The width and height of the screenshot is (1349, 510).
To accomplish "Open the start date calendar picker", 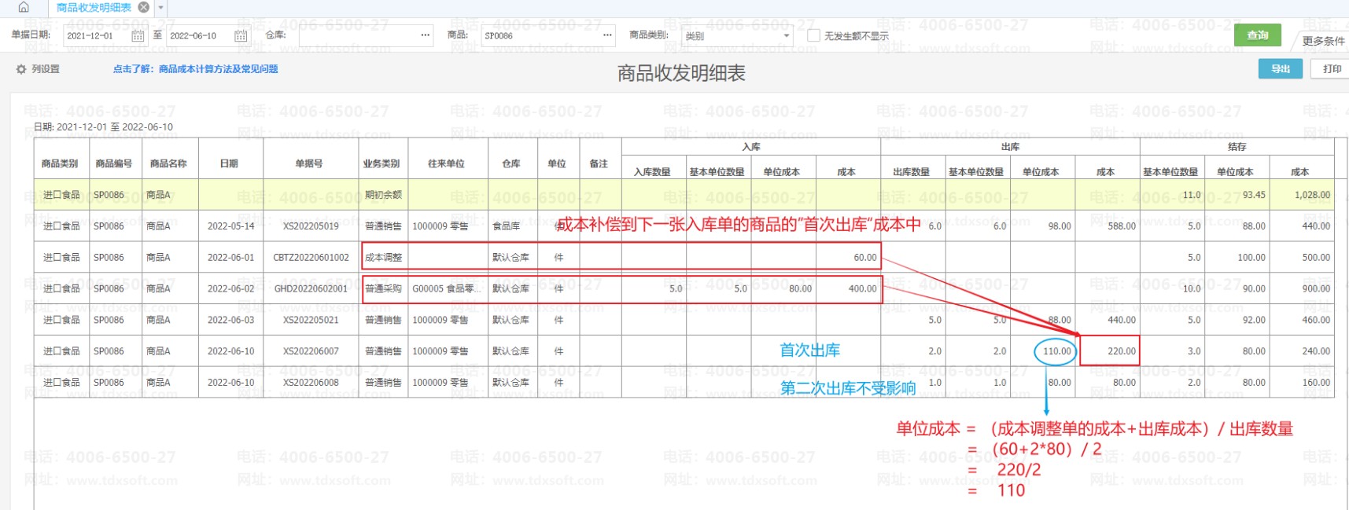I will (138, 35).
